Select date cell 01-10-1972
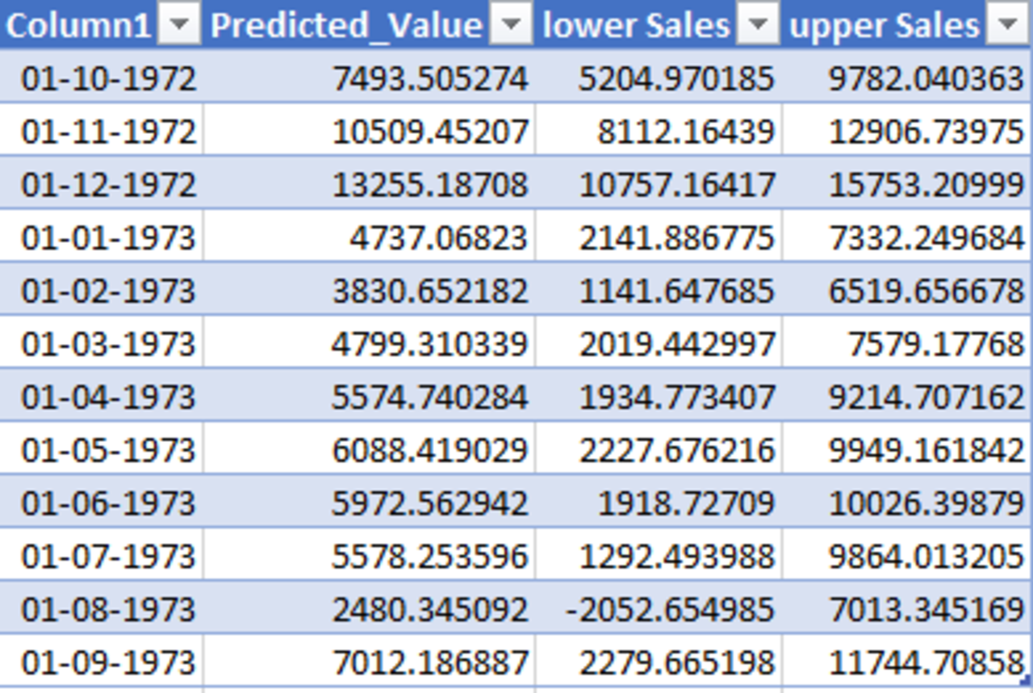The width and height of the screenshot is (1033, 693). pos(108,79)
